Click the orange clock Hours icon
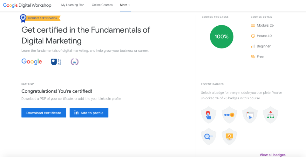This screenshot has width=306, height=157. tap(253, 36)
